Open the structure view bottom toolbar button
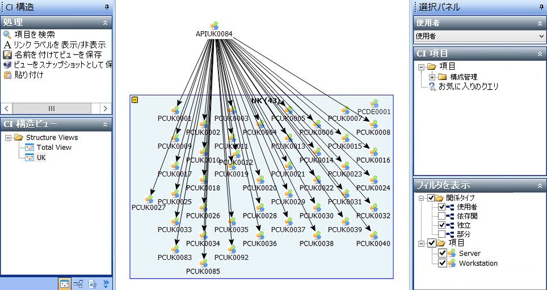This screenshot has width=547, height=290. pos(65,284)
